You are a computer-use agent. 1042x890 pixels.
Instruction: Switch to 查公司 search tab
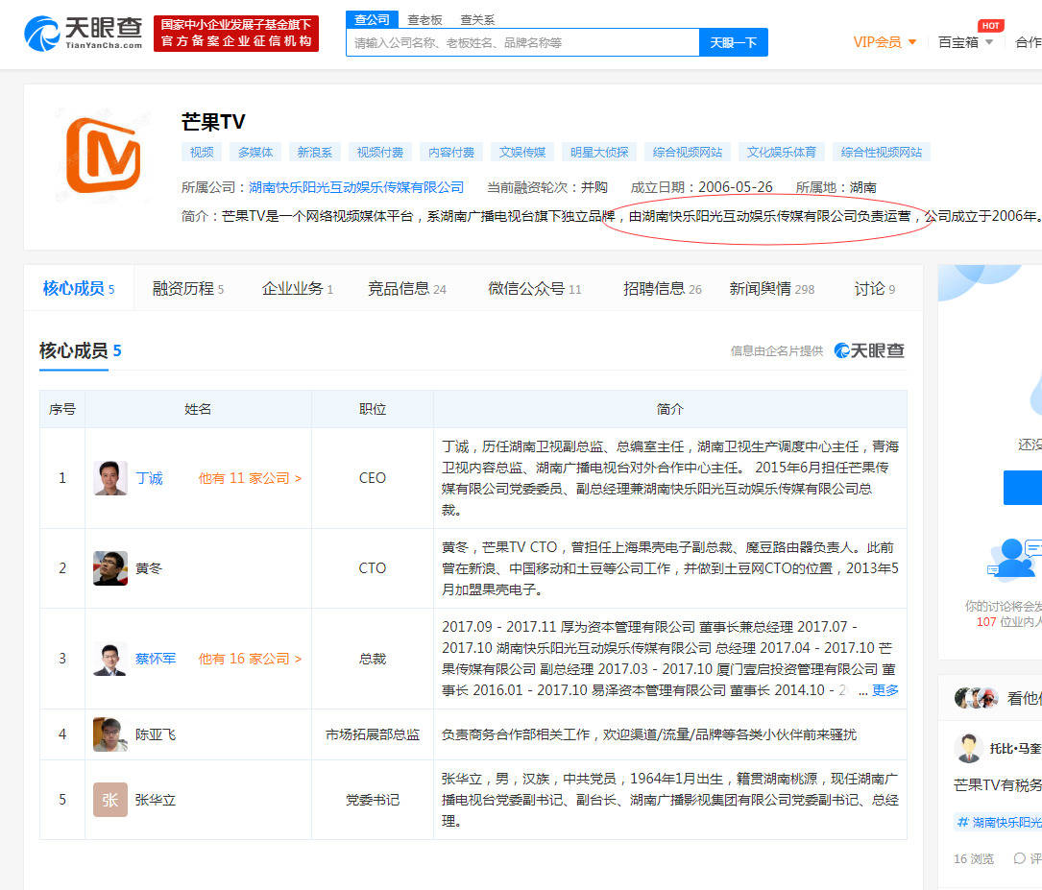tap(373, 20)
